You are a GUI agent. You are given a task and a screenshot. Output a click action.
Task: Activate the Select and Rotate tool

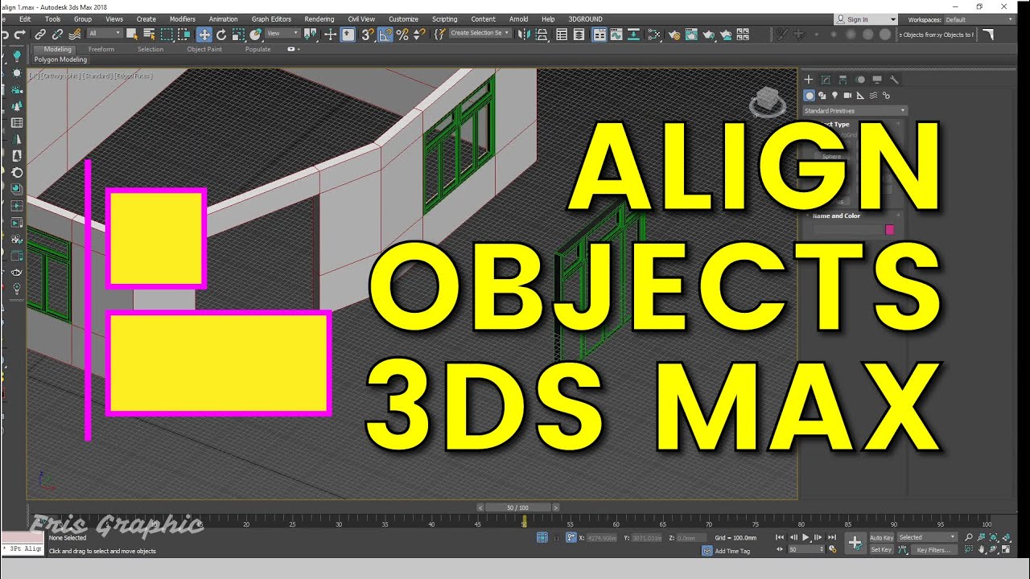(221, 35)
